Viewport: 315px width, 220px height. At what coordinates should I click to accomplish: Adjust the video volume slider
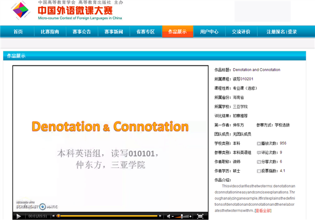[x=181, y=215]
